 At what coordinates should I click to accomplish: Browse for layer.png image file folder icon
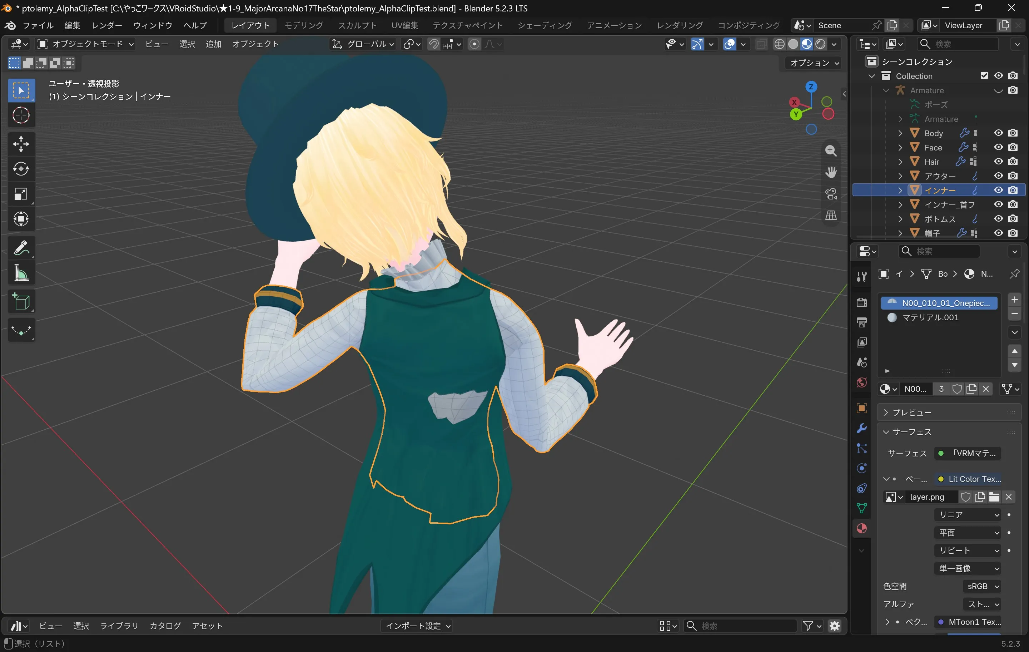[994, 497]
